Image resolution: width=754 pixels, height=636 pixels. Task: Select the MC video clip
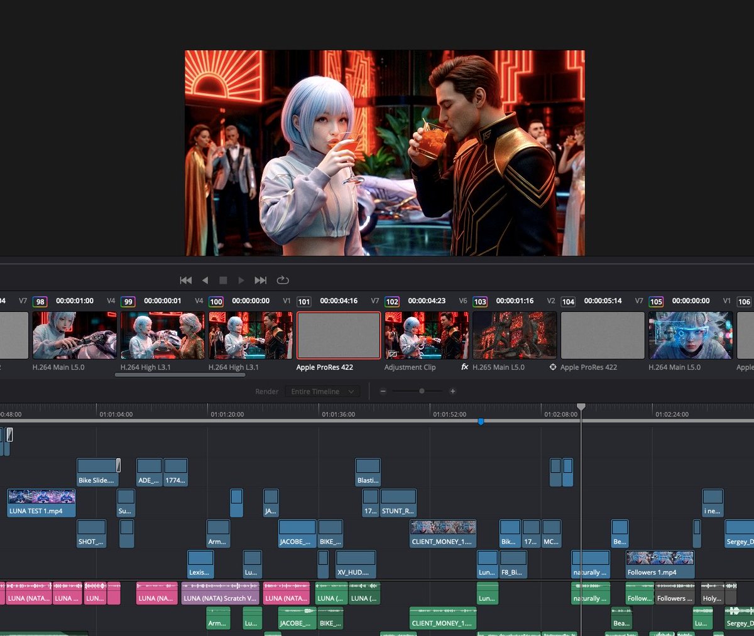[552, 534]
